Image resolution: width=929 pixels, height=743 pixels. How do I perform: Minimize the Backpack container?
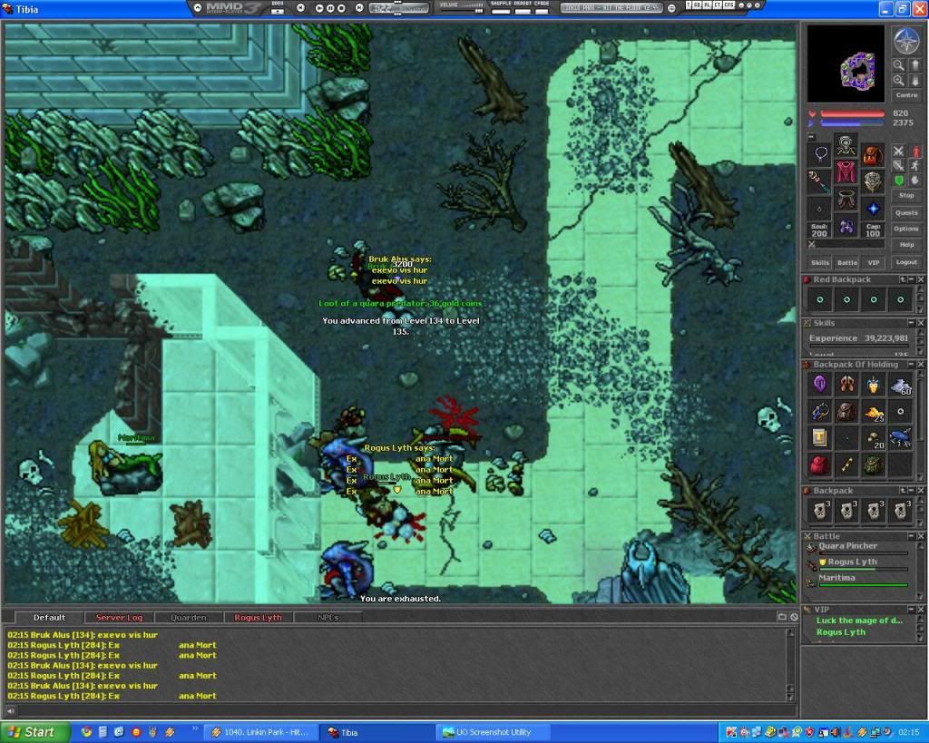(911, 491)
